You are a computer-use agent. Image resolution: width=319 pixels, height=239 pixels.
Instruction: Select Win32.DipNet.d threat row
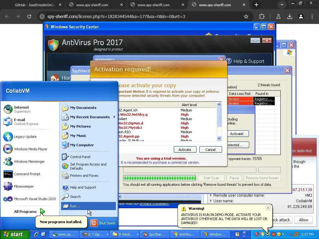click(167, 123)
